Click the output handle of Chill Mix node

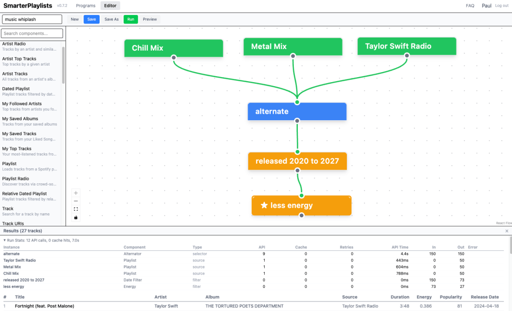(174, 58)
